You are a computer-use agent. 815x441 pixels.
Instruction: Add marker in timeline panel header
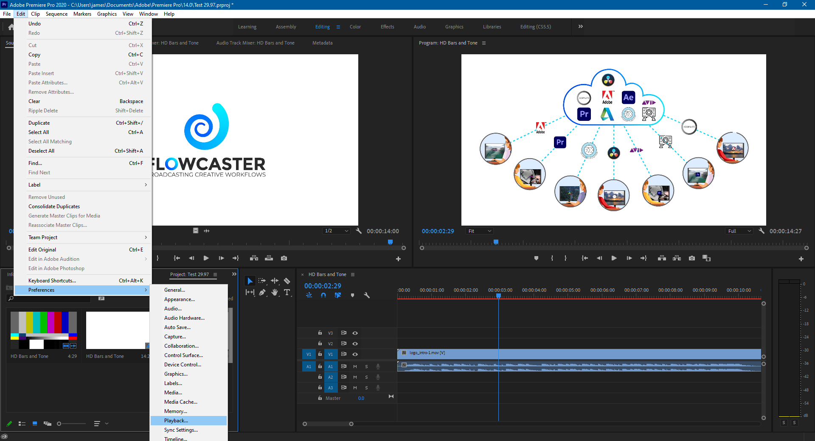(352, 295)
